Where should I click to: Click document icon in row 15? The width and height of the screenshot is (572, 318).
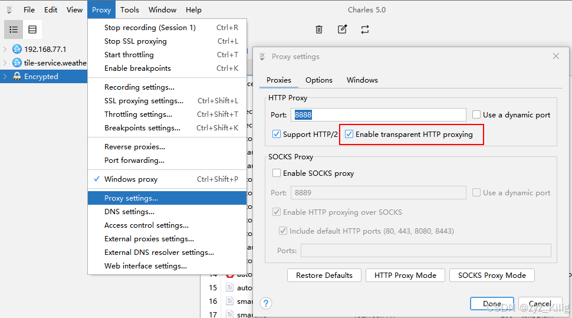pyautogui.click(x=229, y=287)
